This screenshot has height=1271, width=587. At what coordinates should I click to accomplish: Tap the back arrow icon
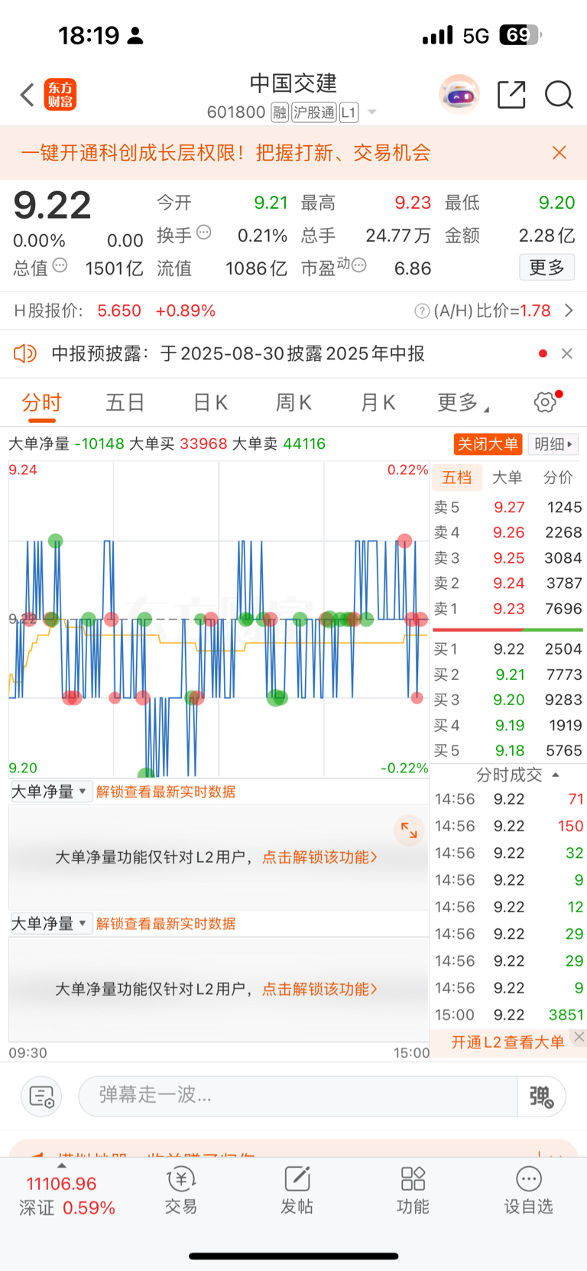click(28, 96)
